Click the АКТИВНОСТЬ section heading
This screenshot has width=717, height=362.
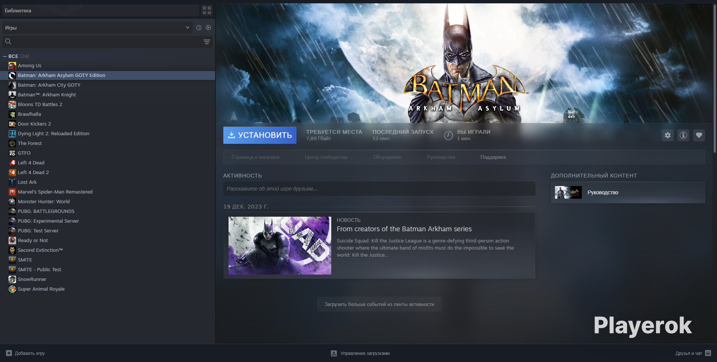[242, 176]
